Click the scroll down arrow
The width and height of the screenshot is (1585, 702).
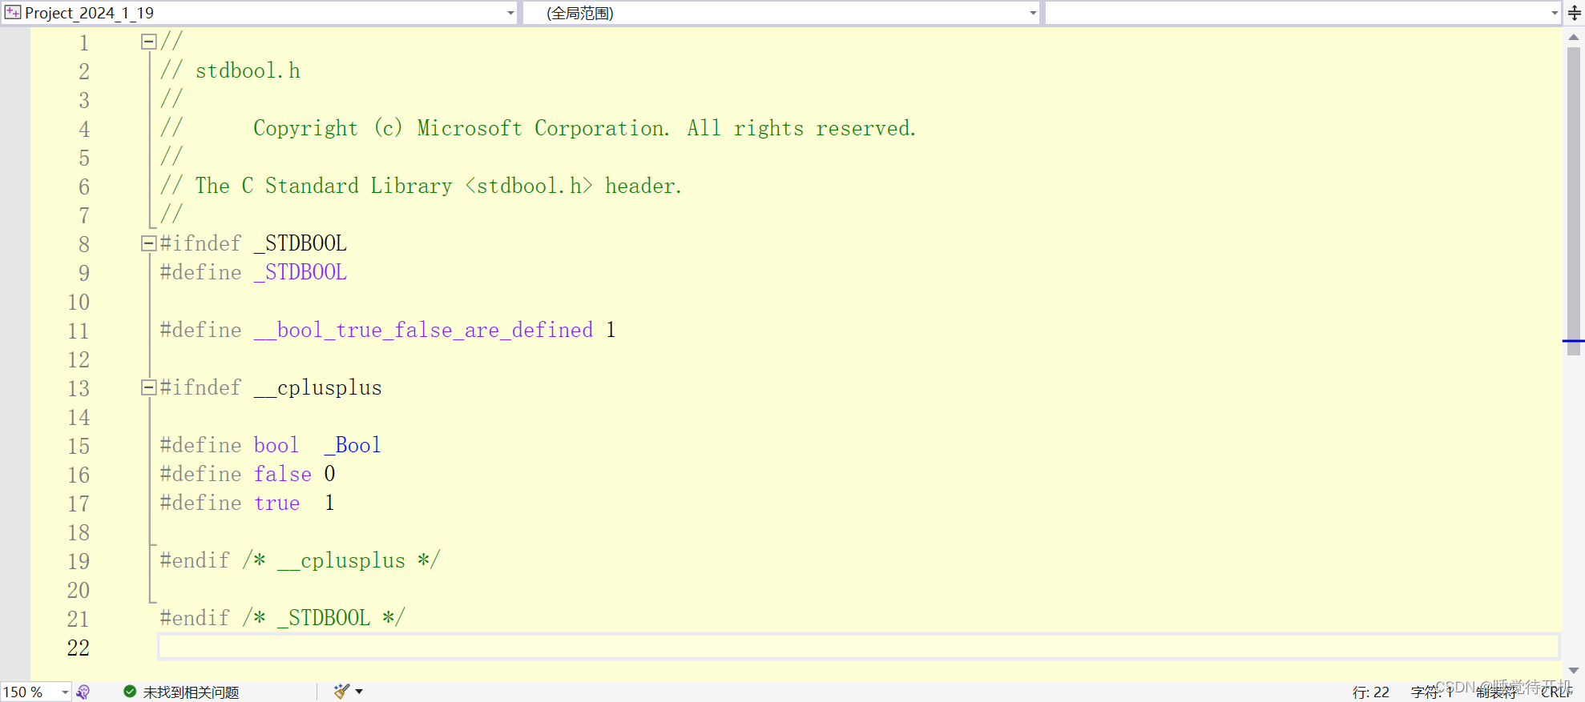(1574, 671)
